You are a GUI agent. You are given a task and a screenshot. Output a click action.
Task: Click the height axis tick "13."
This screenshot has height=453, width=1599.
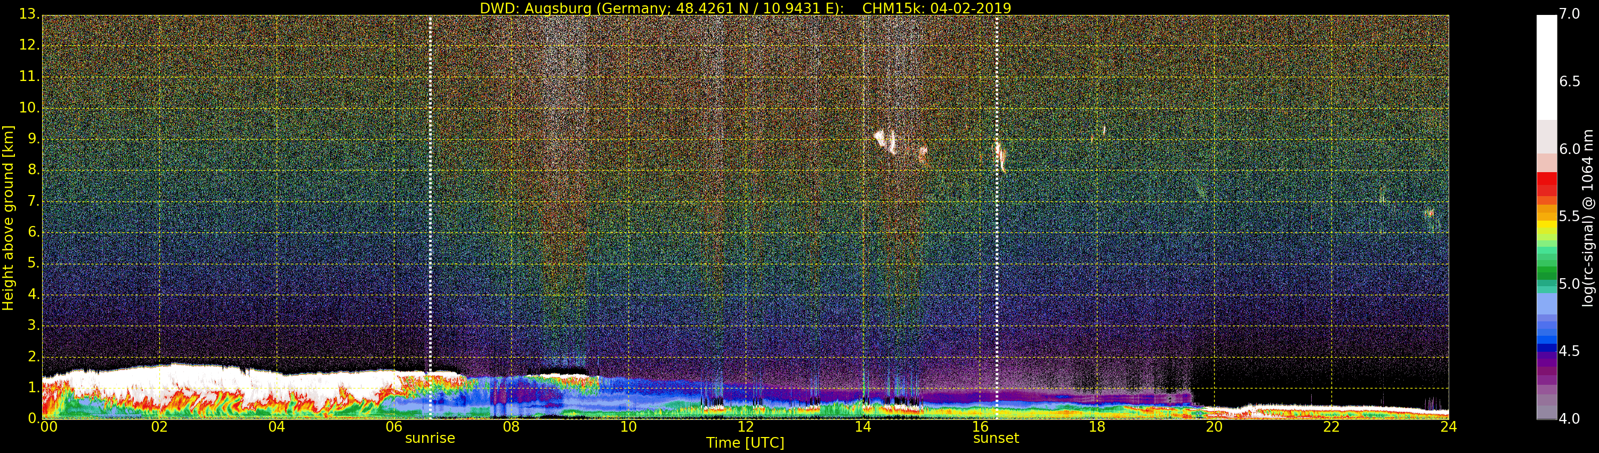pyautogui.click(x=29, y=14)
